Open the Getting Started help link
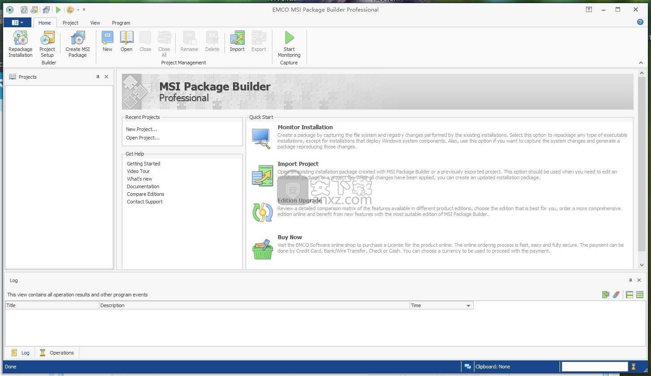The image size is (651, 376). [143, 164]
